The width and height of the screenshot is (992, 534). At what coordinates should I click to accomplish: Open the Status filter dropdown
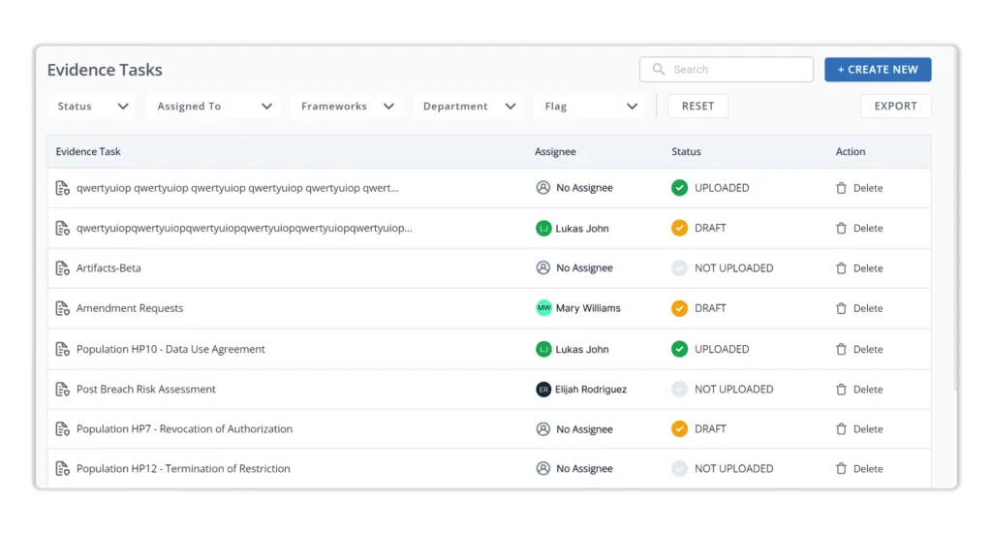pos(92,107)
